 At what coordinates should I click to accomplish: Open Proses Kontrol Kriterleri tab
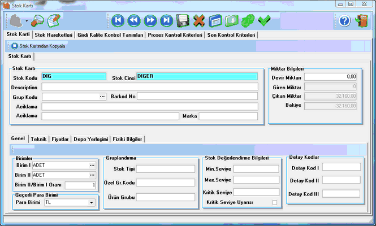tap(175, 35)
